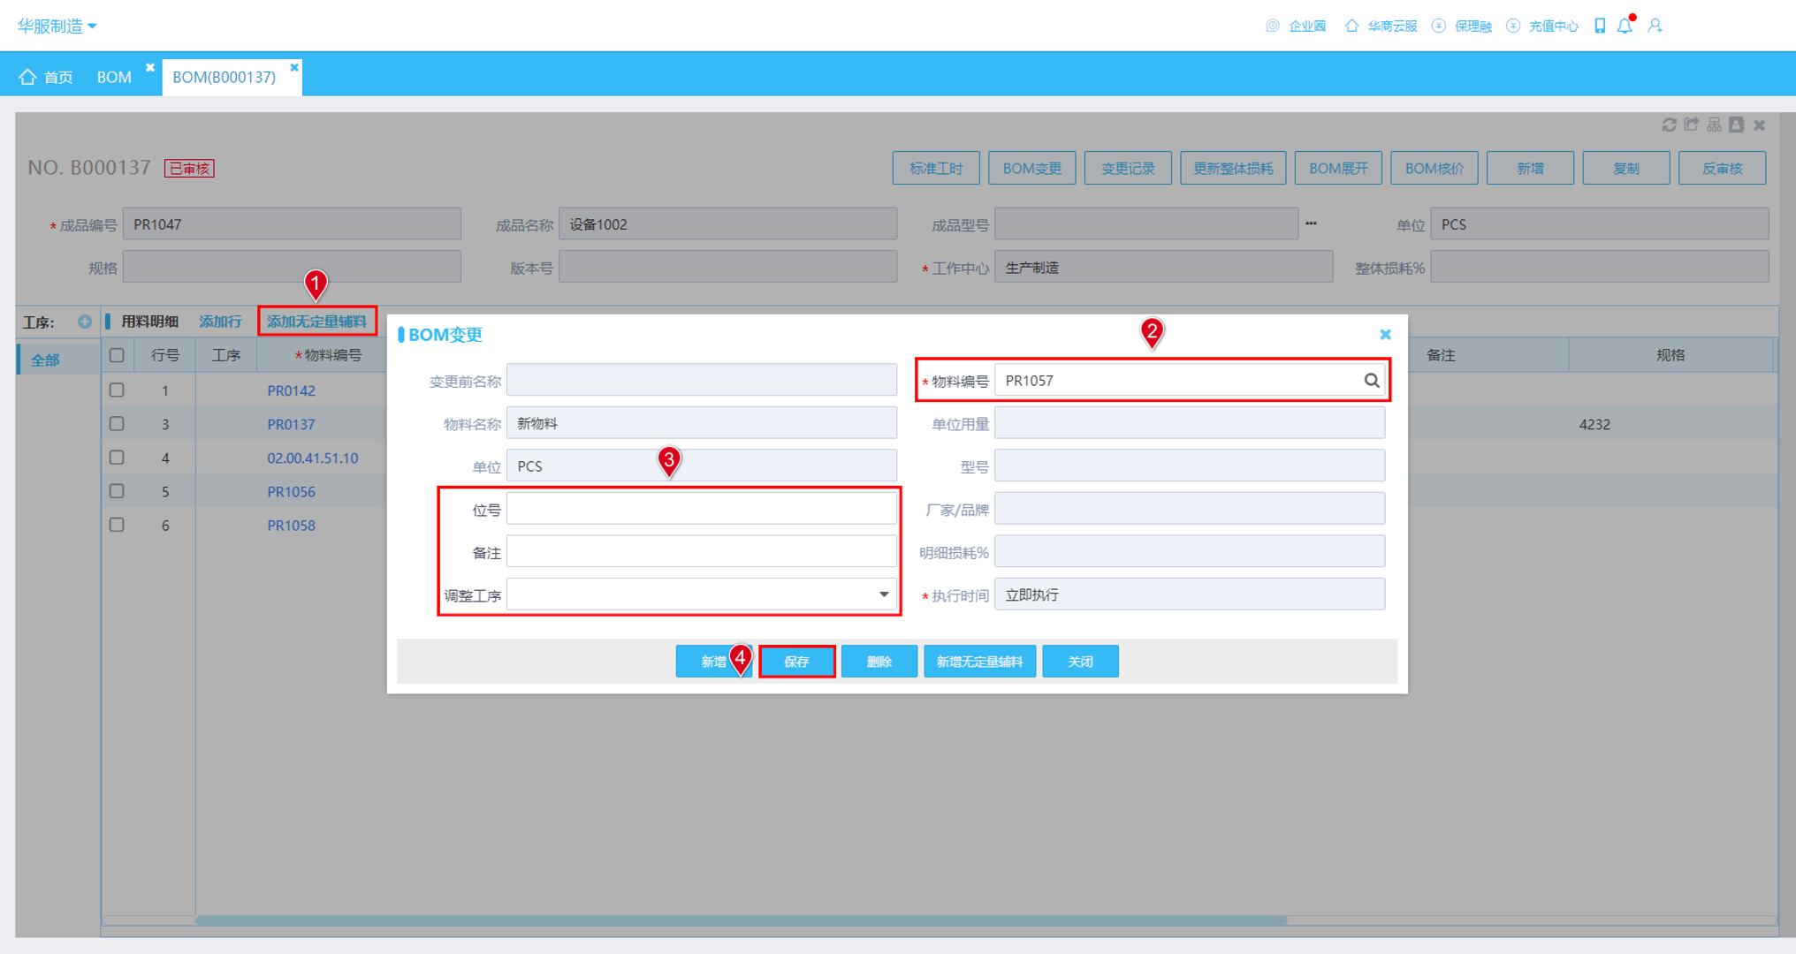Click into the 位号 input field
The width and height of the screenshot is (1796, 954).
702,510
